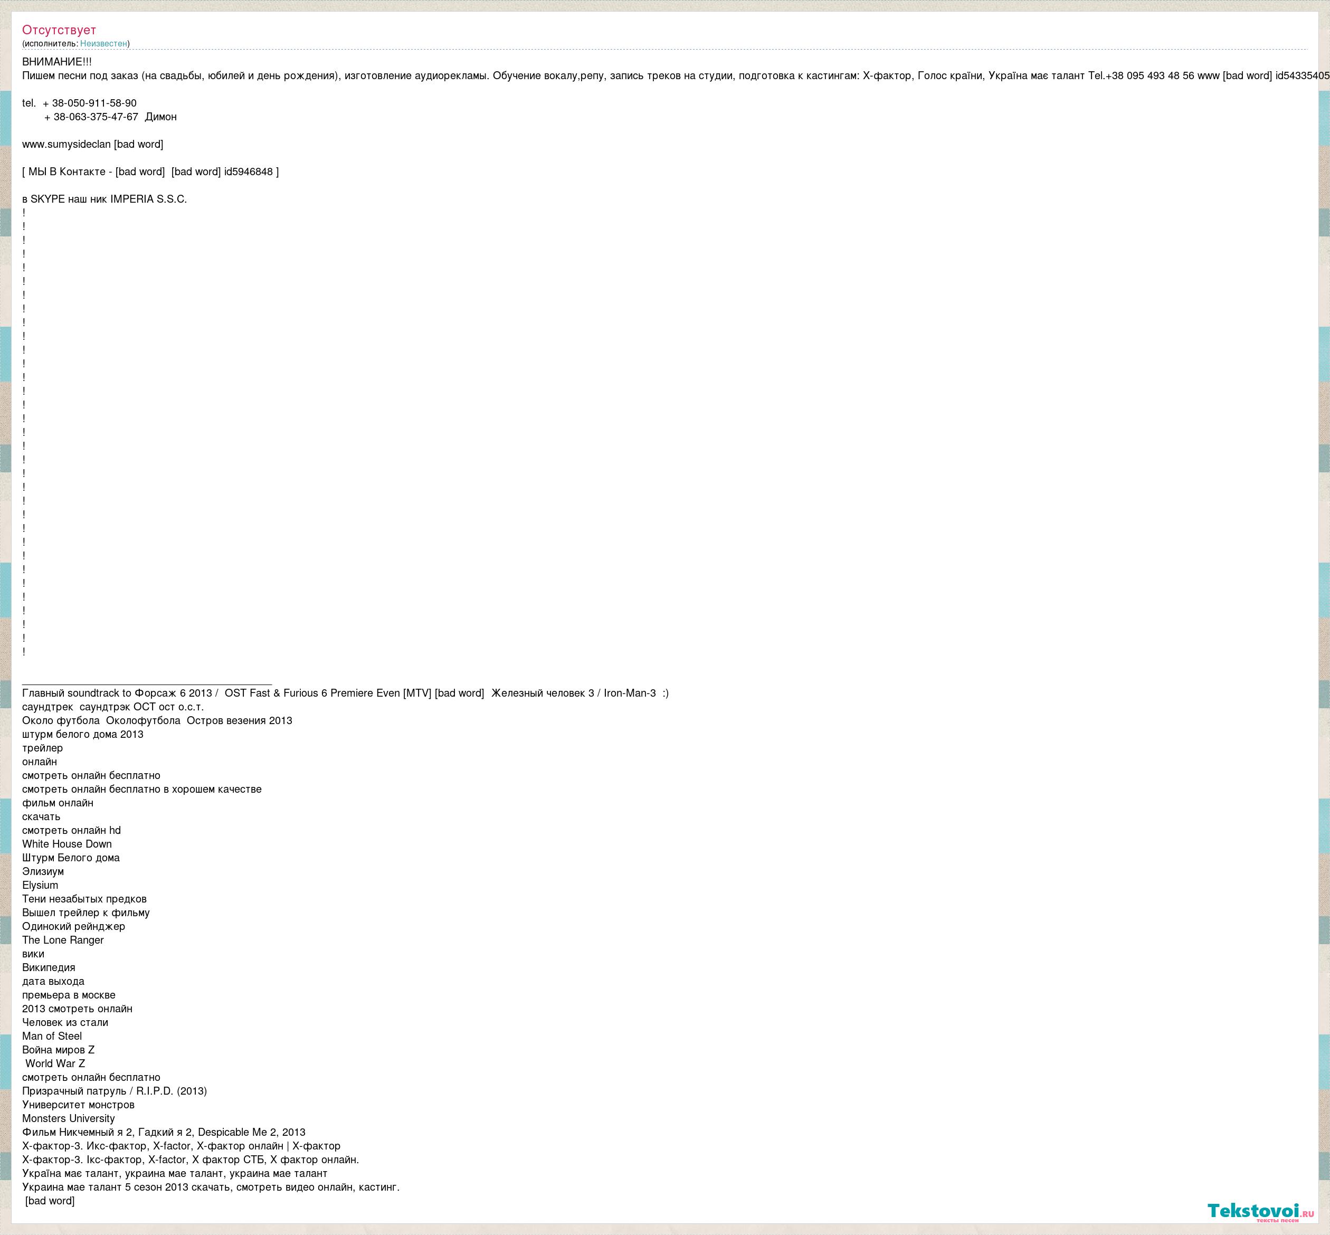Select the саундтрек саундтрэк ОСТ line

(x=113, y=707)
